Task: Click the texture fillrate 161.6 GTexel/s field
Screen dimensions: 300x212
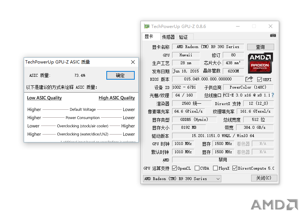Action: pos(255,111)
